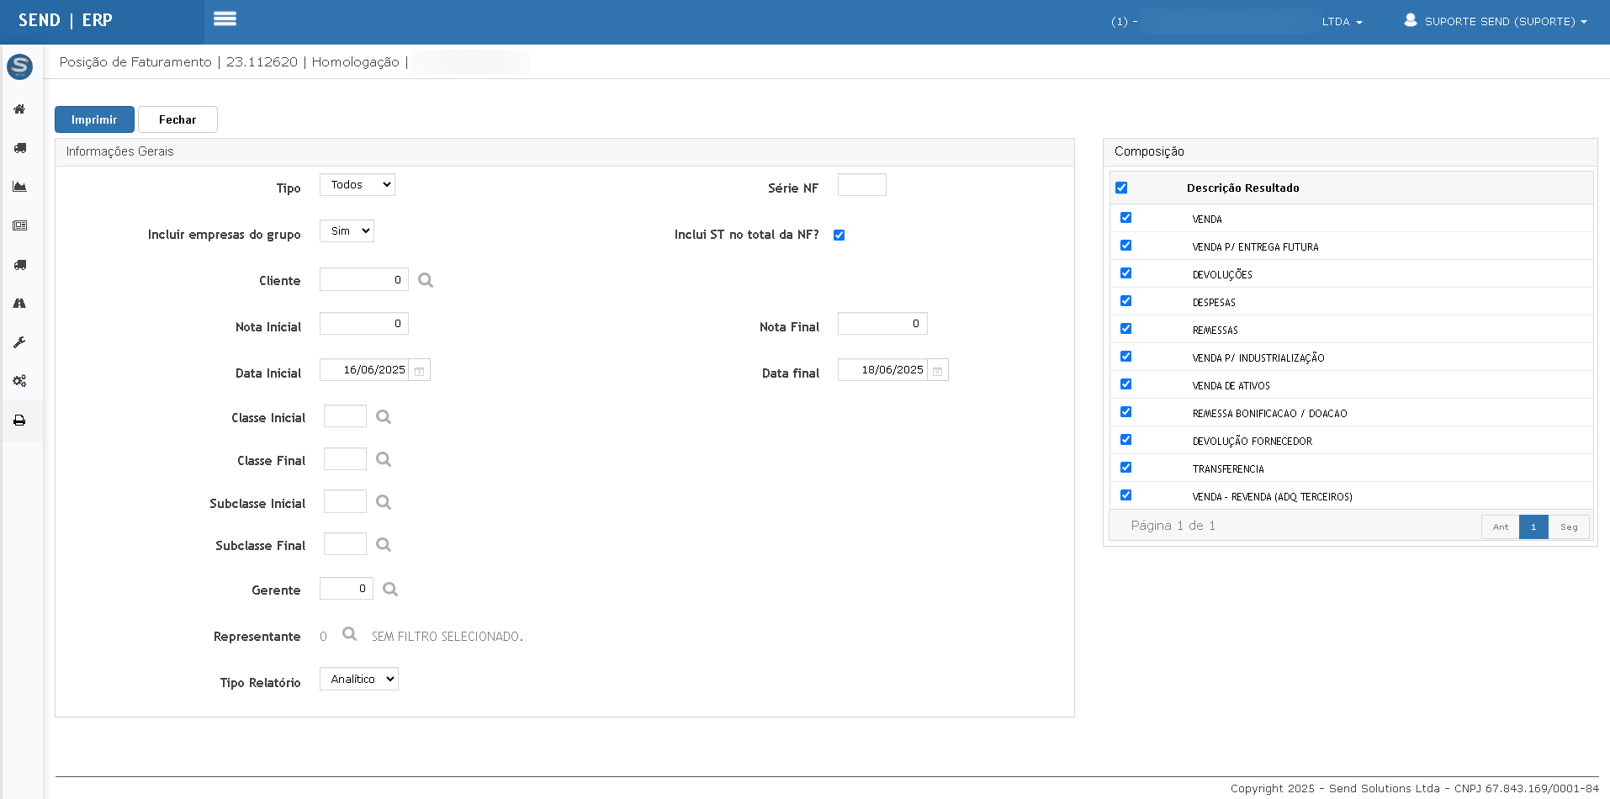Uncheck VENDA - REVENDA (ADQ TERCEIROS) checkbox
This screenshot has width=1610, height=799.
tap(1125, 495)
